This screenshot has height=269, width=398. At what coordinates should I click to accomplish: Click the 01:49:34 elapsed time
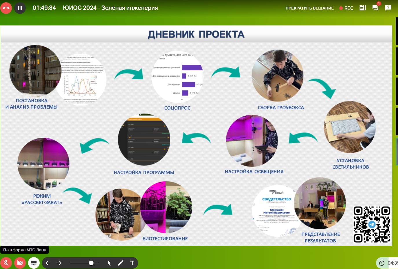[x=44, y=8]
